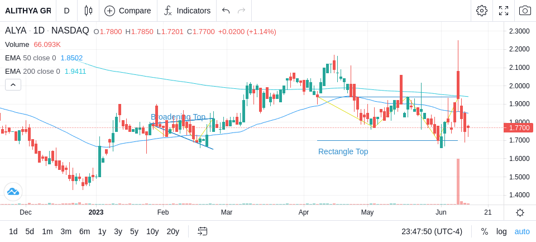The width and height of the screenshot is (536, 242).
Task: Set range to 1y
Action: coord(102,232)
